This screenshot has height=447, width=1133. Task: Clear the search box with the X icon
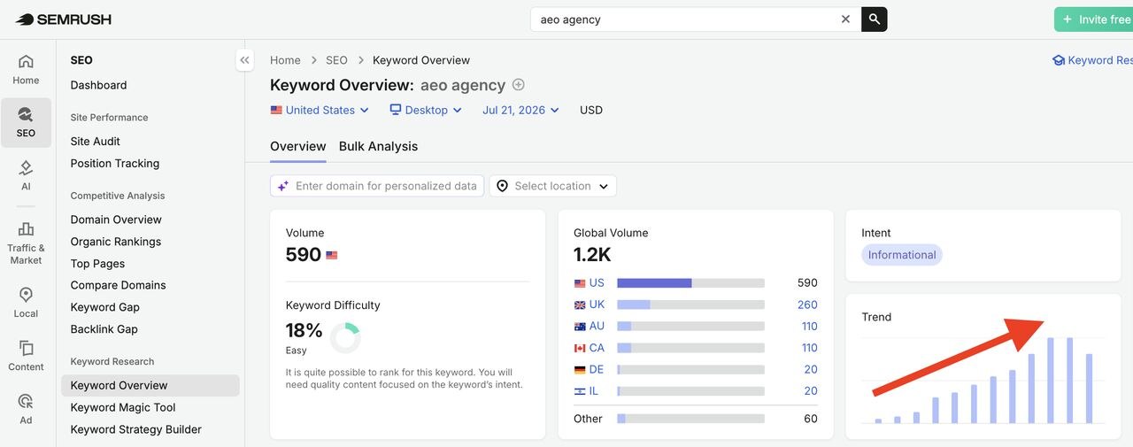point(845,19)
